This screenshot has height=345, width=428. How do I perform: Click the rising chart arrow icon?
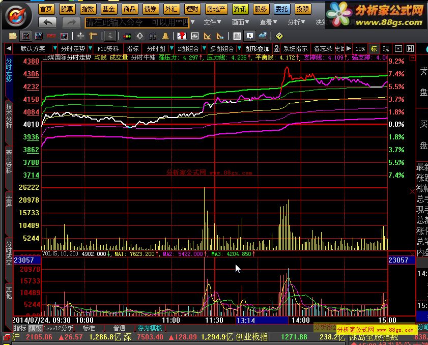(x=263, y=36)
